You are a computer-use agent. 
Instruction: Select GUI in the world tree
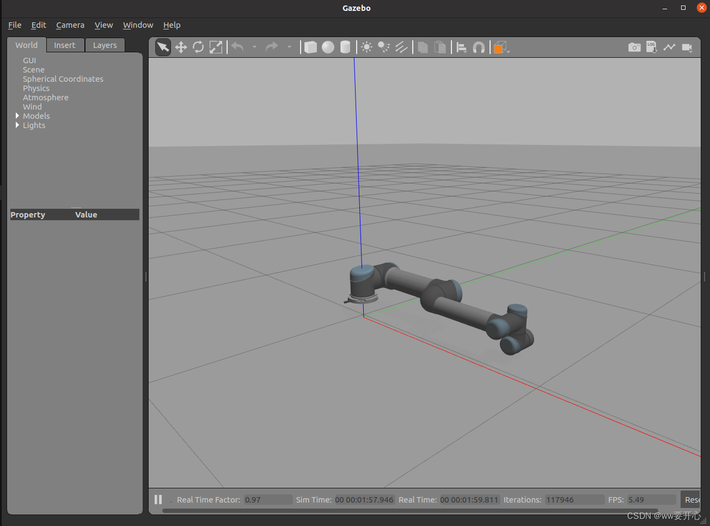coord(29,61)
